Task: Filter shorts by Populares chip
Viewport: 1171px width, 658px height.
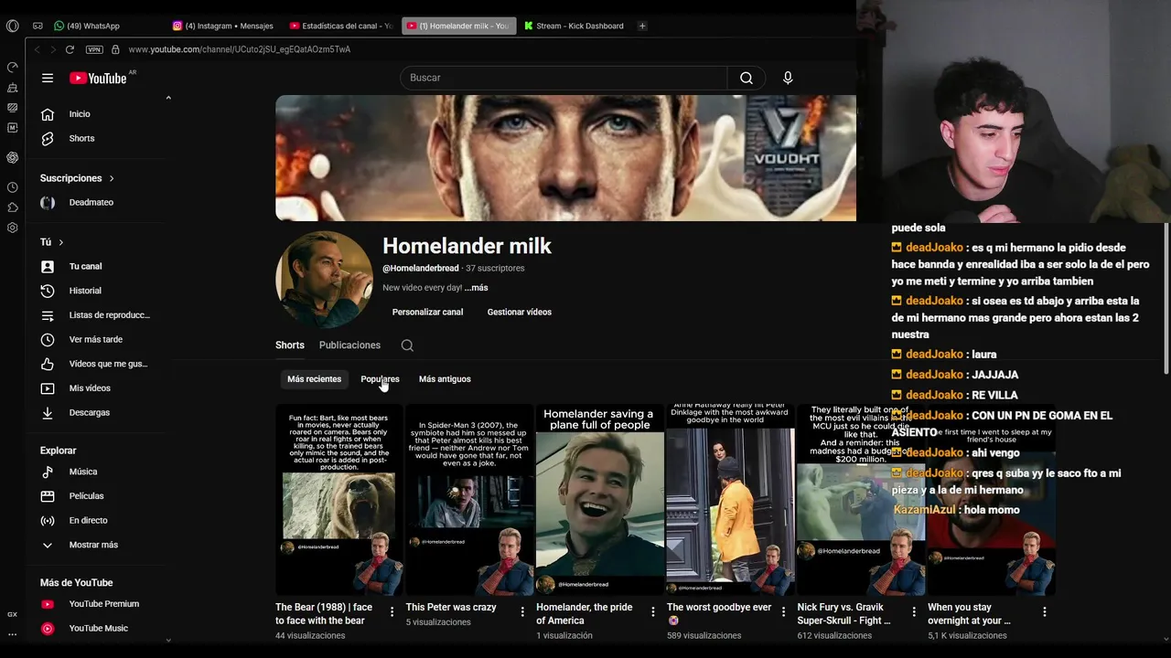Action: (380, 379)
